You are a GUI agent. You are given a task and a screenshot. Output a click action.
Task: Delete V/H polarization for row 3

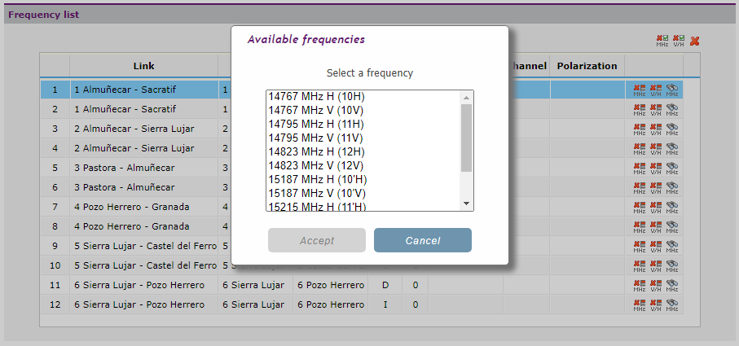click(656, 129)
